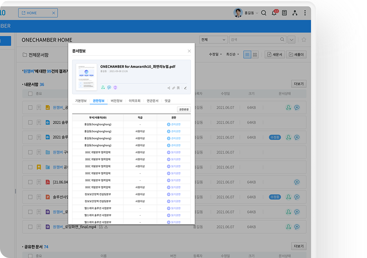This screenshot has height=258, width=367.
Task: Click the pencil edit icon beside the document title
Action: coord(185,88)
